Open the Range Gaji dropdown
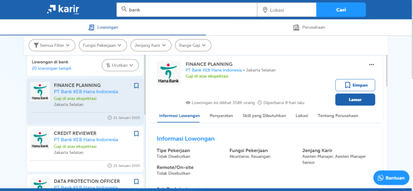Viewport: 413px width, 191px height. [x=193, y=45]
